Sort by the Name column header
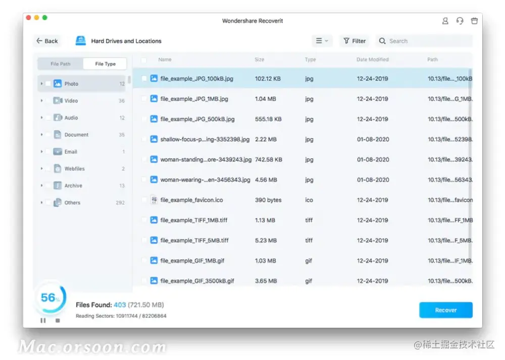Viewport: 505px width, 360px height. 165,59
